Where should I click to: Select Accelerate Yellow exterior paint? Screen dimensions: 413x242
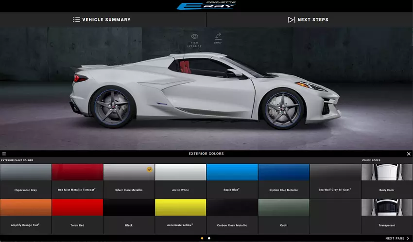pyautogui.click(x=180, y=208)
